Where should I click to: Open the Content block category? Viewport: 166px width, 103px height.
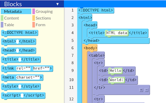tap(12, 18)
